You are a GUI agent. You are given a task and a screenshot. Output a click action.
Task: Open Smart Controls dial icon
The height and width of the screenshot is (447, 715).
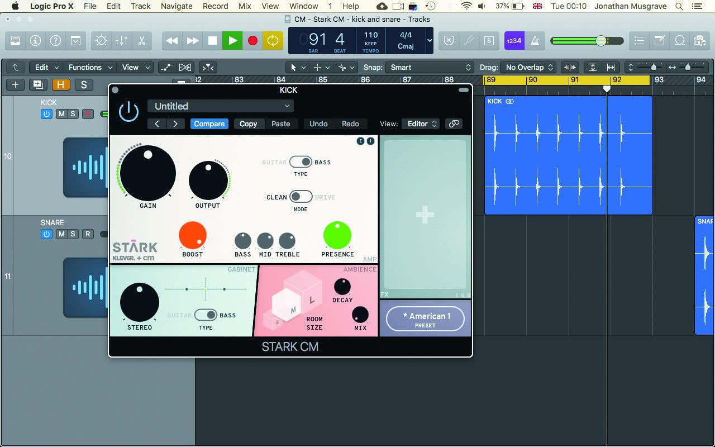pyautogui.click(x=102, y=41)
